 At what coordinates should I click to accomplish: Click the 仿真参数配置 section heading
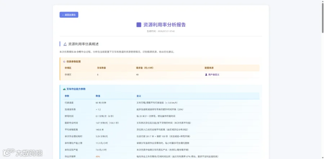(x=73, y=62)
